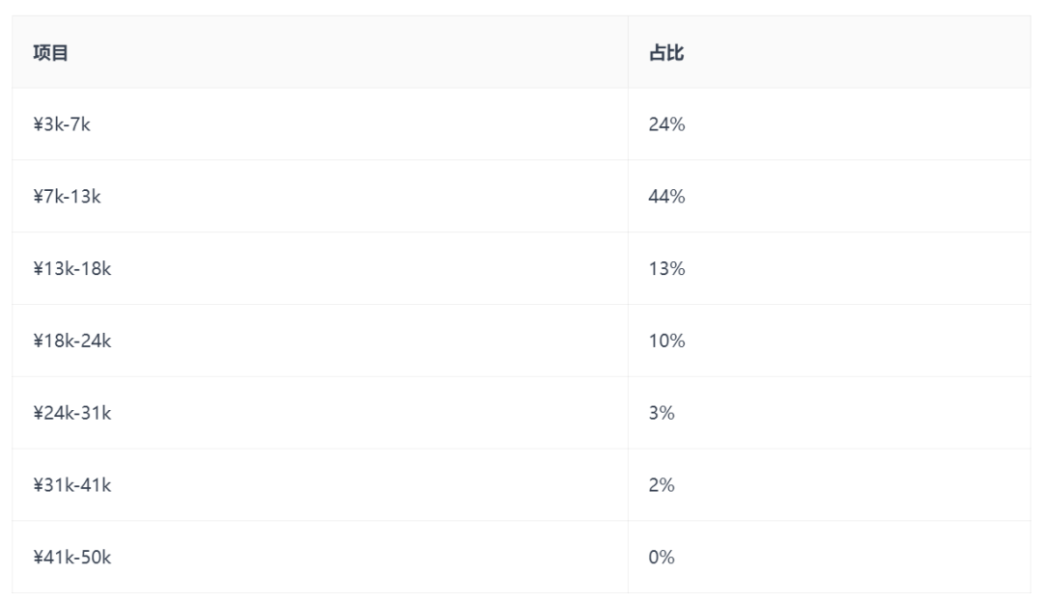Click the ¥ symbol in ¥41k-50k
Image resolution: width=1043 pixels, height=601 pixels.
38,558
